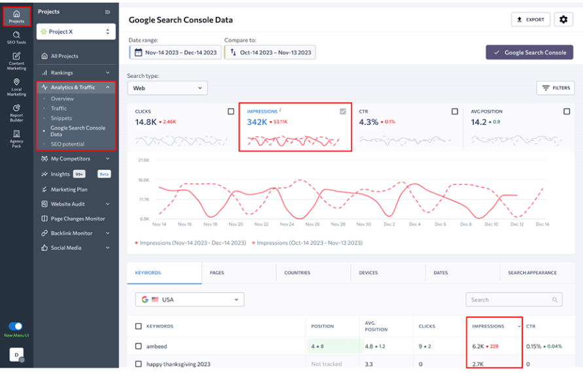Select all keywords header checkbox
This screenshot has width=583, height=373.
(138, 326)
